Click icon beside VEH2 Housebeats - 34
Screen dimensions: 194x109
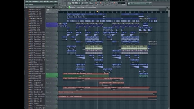click(x=29, y=35)
